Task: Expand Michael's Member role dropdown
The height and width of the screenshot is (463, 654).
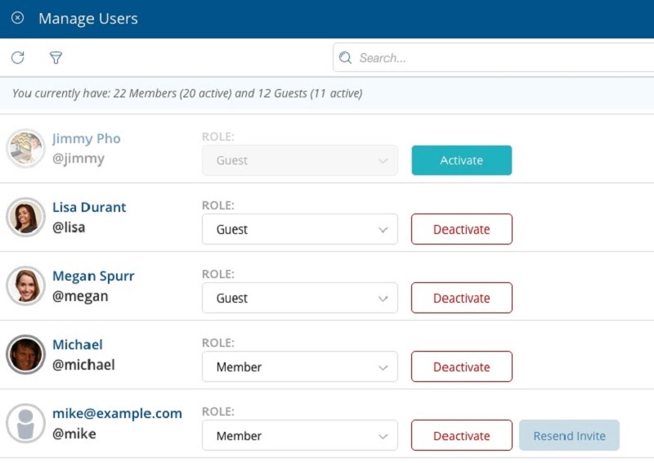Action: 300,366
